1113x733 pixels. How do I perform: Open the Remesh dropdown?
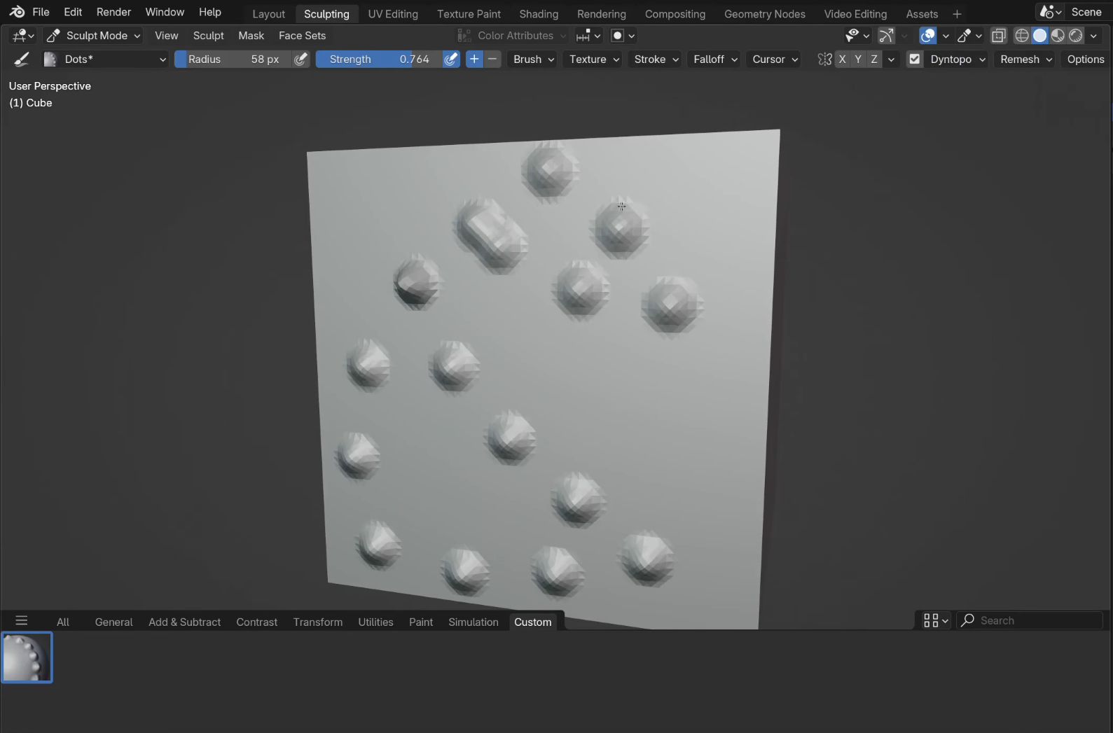1026,60
